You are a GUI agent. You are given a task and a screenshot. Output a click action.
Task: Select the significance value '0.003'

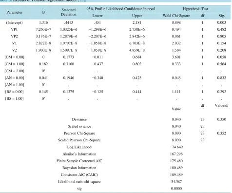point(222,22)
